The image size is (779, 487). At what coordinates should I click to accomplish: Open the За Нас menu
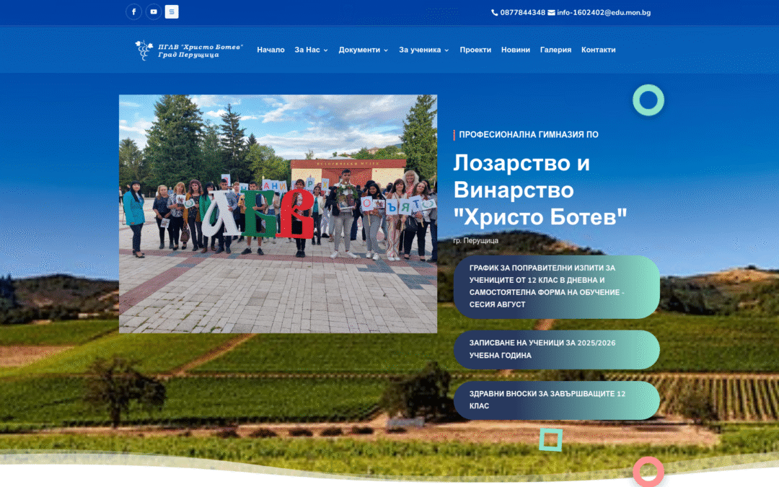click(307, 50)
